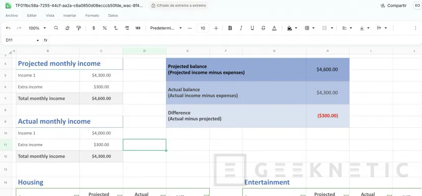
Task: Toggle italic formatting
Action: pyautogui.click(x=241, y=28)
